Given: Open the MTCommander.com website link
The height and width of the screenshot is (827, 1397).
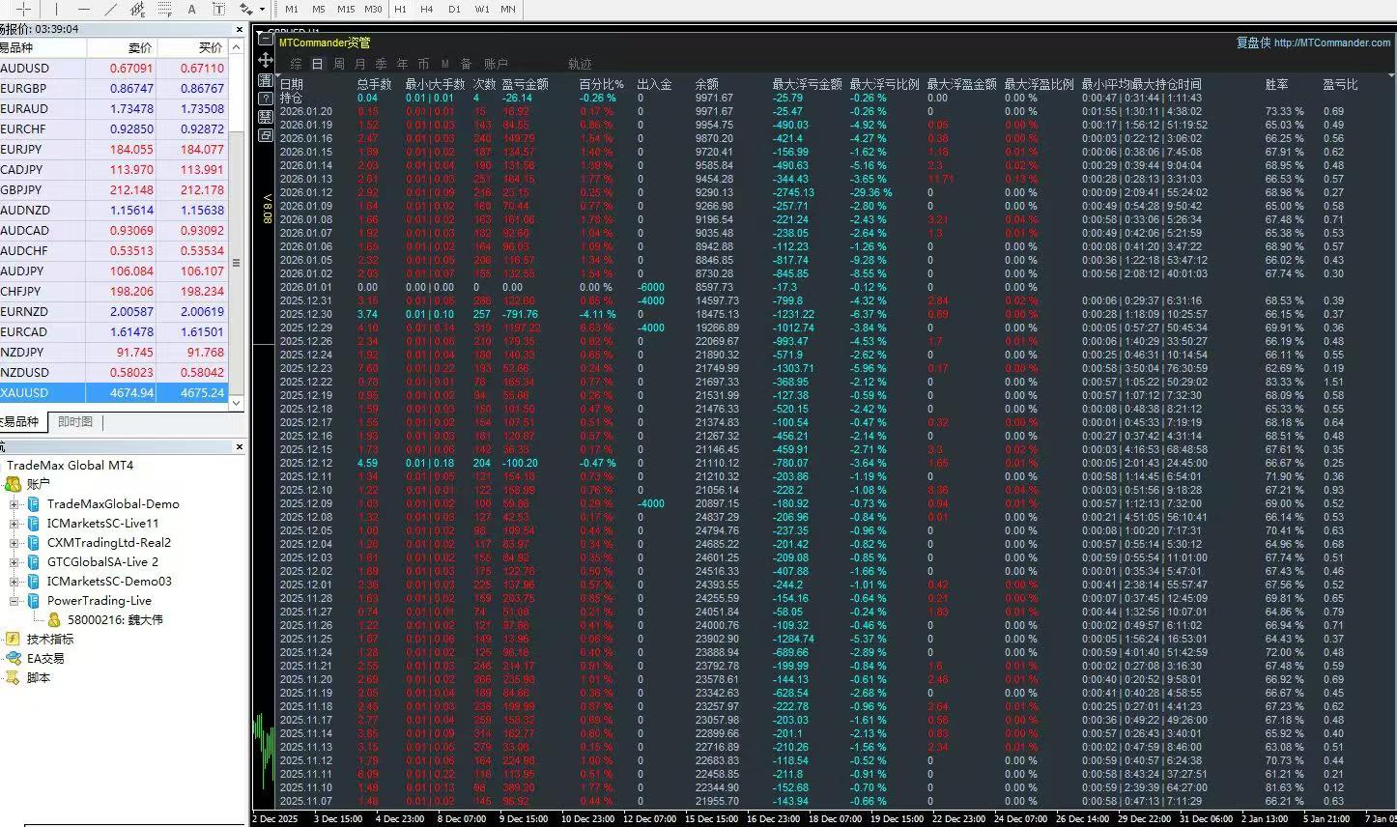Looking at the screenshot, I should [x=1332, y=43].
